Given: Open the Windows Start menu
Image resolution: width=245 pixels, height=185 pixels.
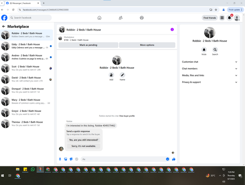Looking at the screenshot, I should coord(2,176).
